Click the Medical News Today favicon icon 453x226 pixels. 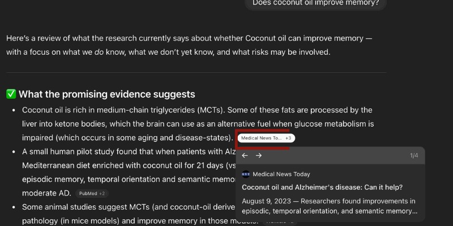coord(246,175)
